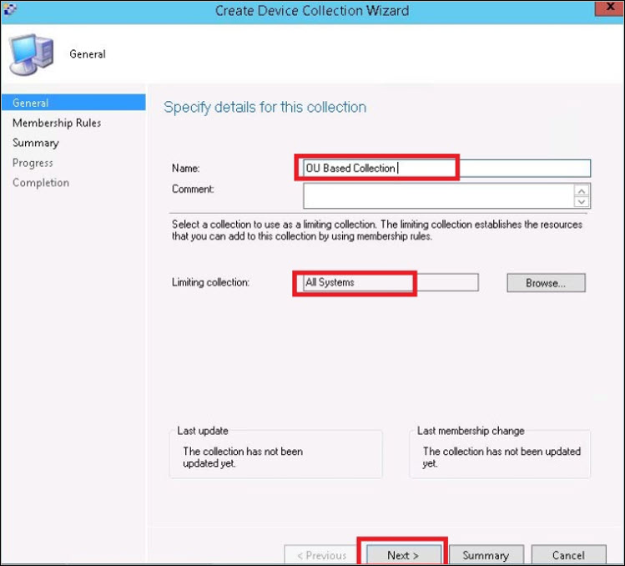The width and height of the screenshot is (625, 566).
Task: Select the General step in sidebar
Action: click(73, 103)
